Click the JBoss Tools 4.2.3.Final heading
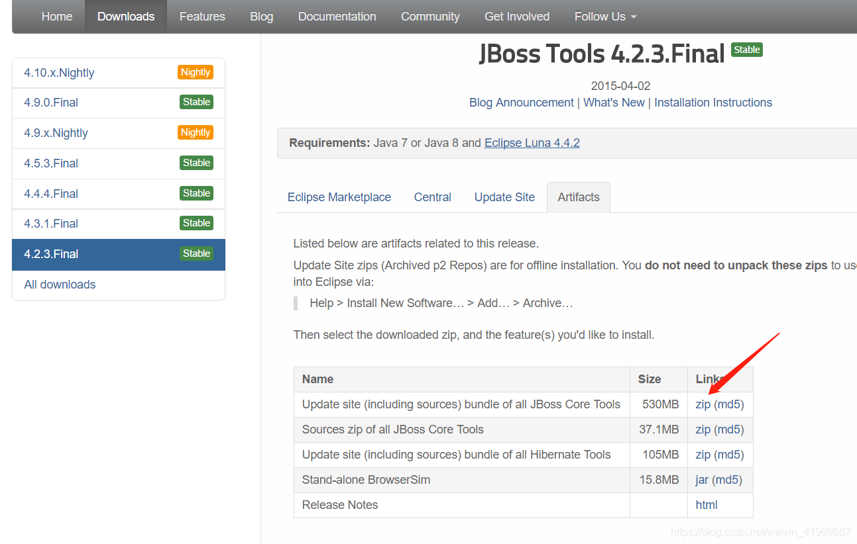Screen dimensions: 857x544 (x=602, y=54)
